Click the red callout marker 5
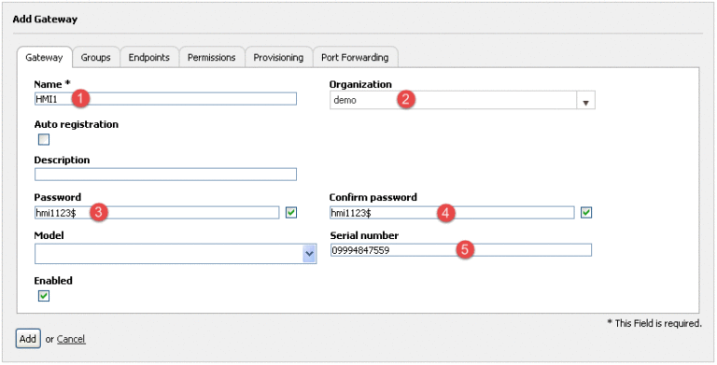 point(465,250)
